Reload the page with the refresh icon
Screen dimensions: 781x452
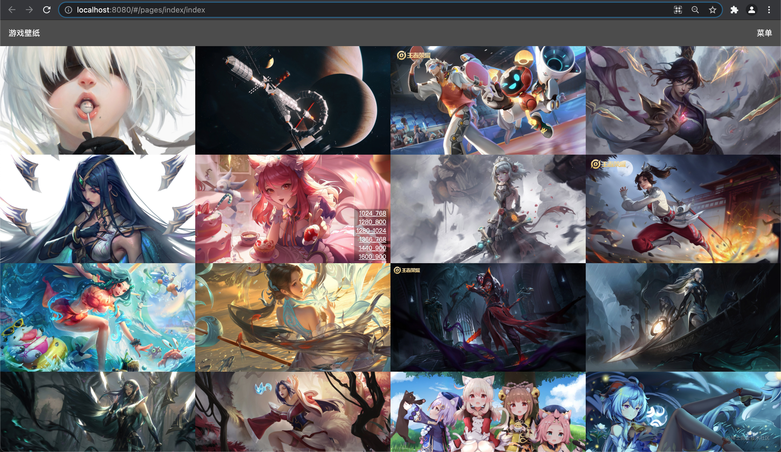coord(47,10)
